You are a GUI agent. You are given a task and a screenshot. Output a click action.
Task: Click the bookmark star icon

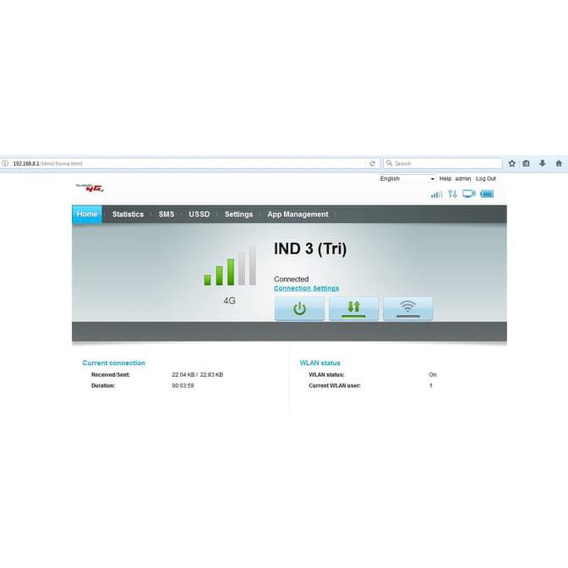[512, 163]
